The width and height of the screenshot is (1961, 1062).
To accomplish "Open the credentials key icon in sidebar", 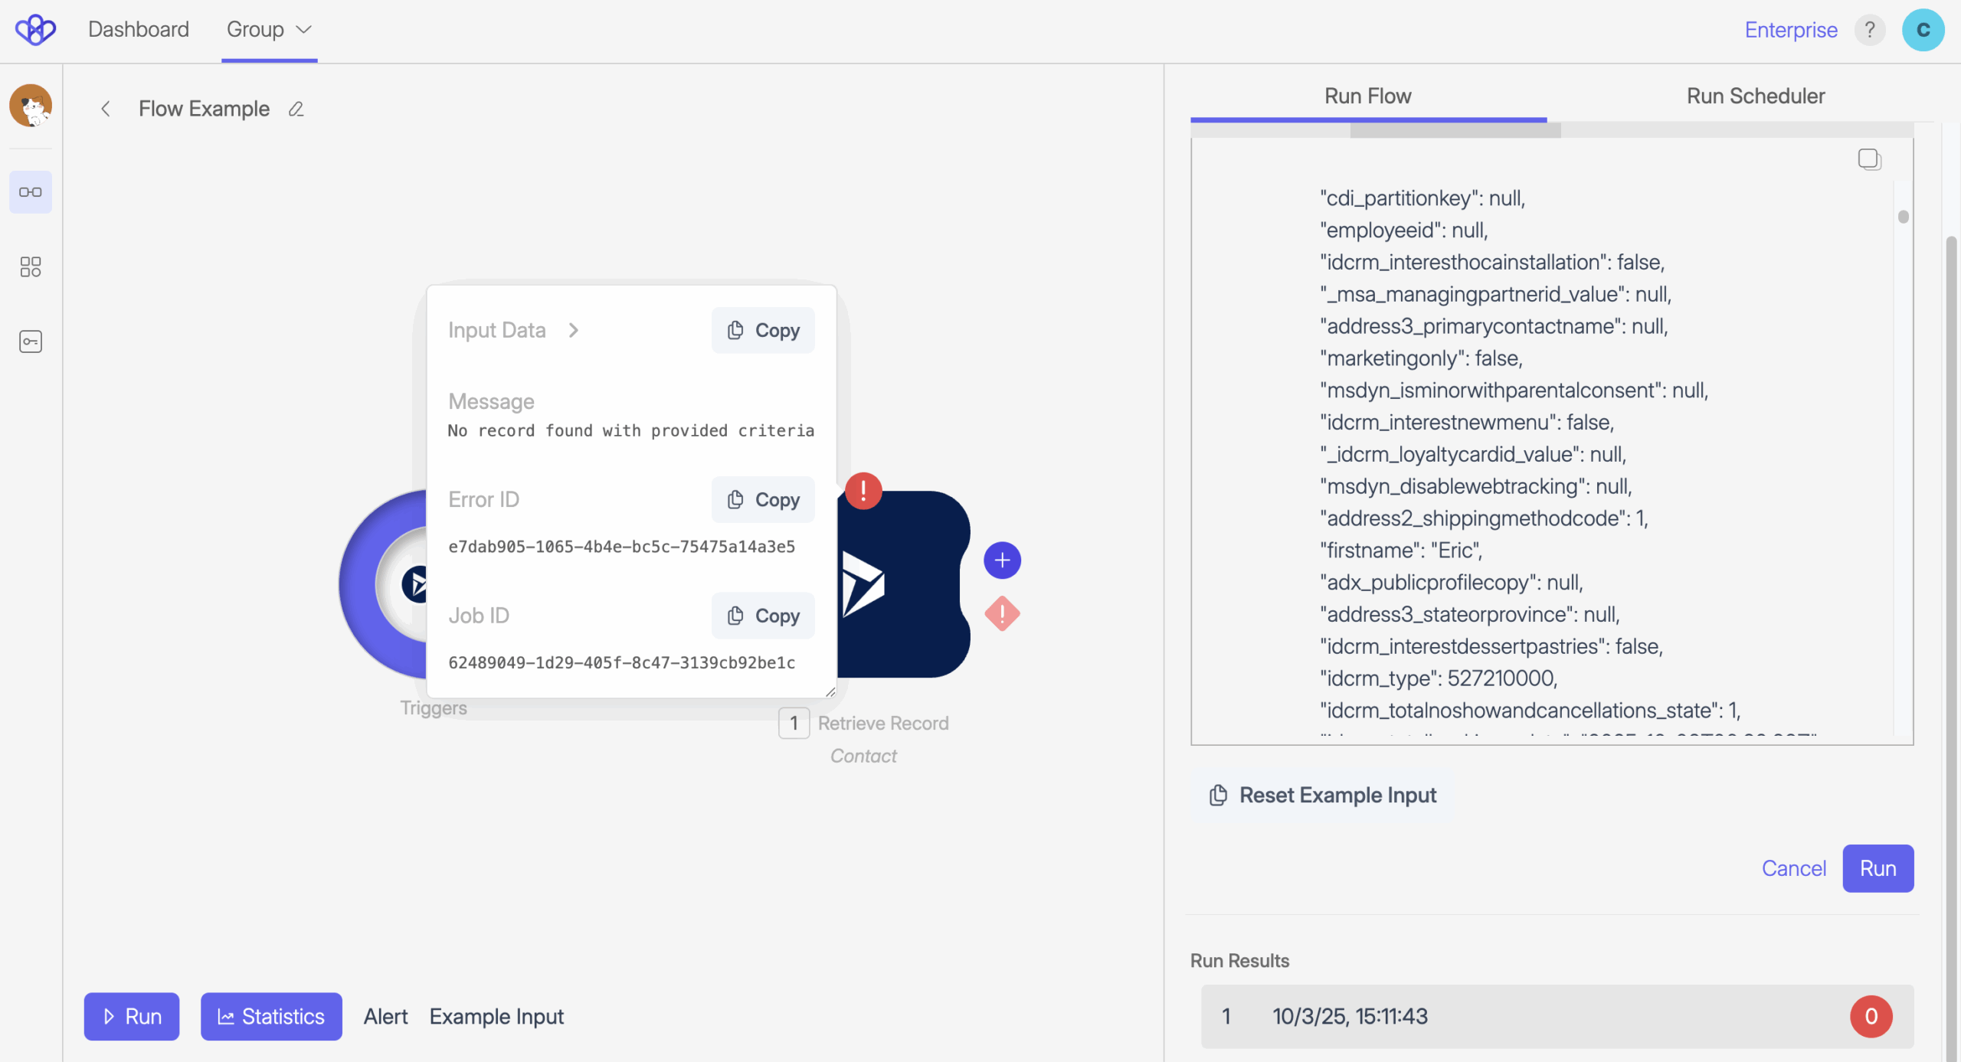I will 31,341.
